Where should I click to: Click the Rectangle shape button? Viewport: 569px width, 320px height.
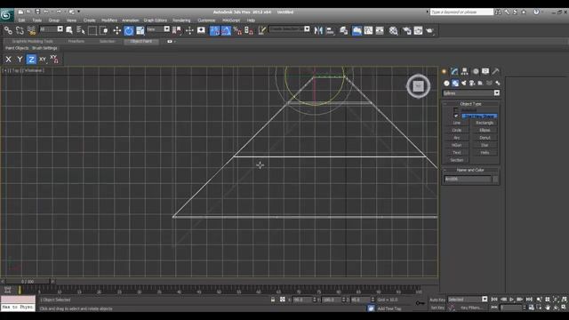(485, 123)
